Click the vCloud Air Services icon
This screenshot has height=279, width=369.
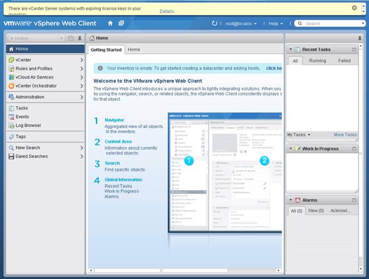[11, 78]
